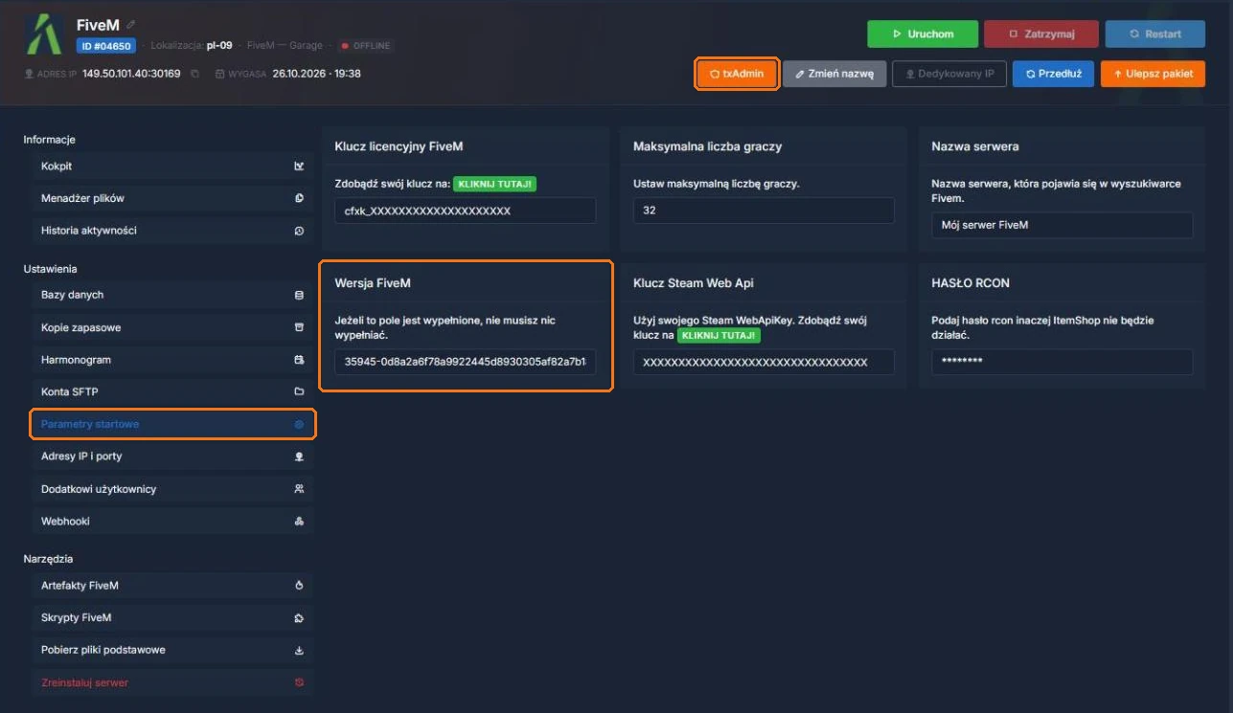The width and height of the screenshot is (1233, 713).
Task: Click the chart icon on the Kokpit row
Action: tap(299, 167)
